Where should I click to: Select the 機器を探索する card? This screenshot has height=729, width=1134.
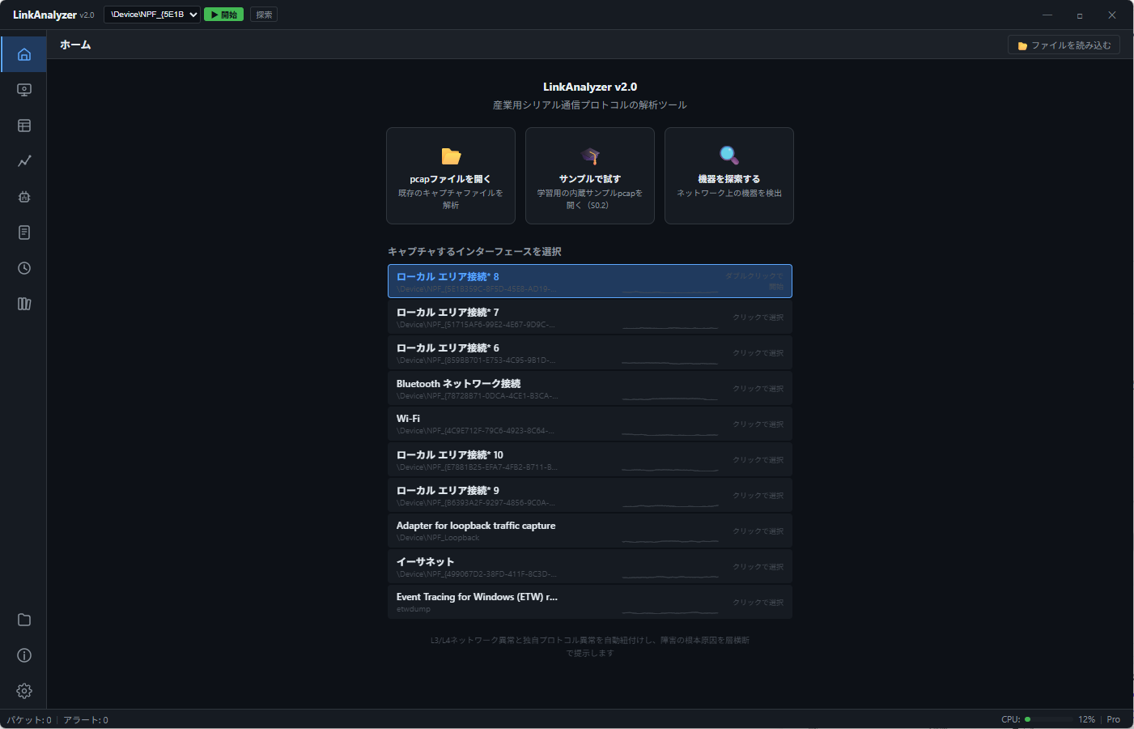pos(729,176)
